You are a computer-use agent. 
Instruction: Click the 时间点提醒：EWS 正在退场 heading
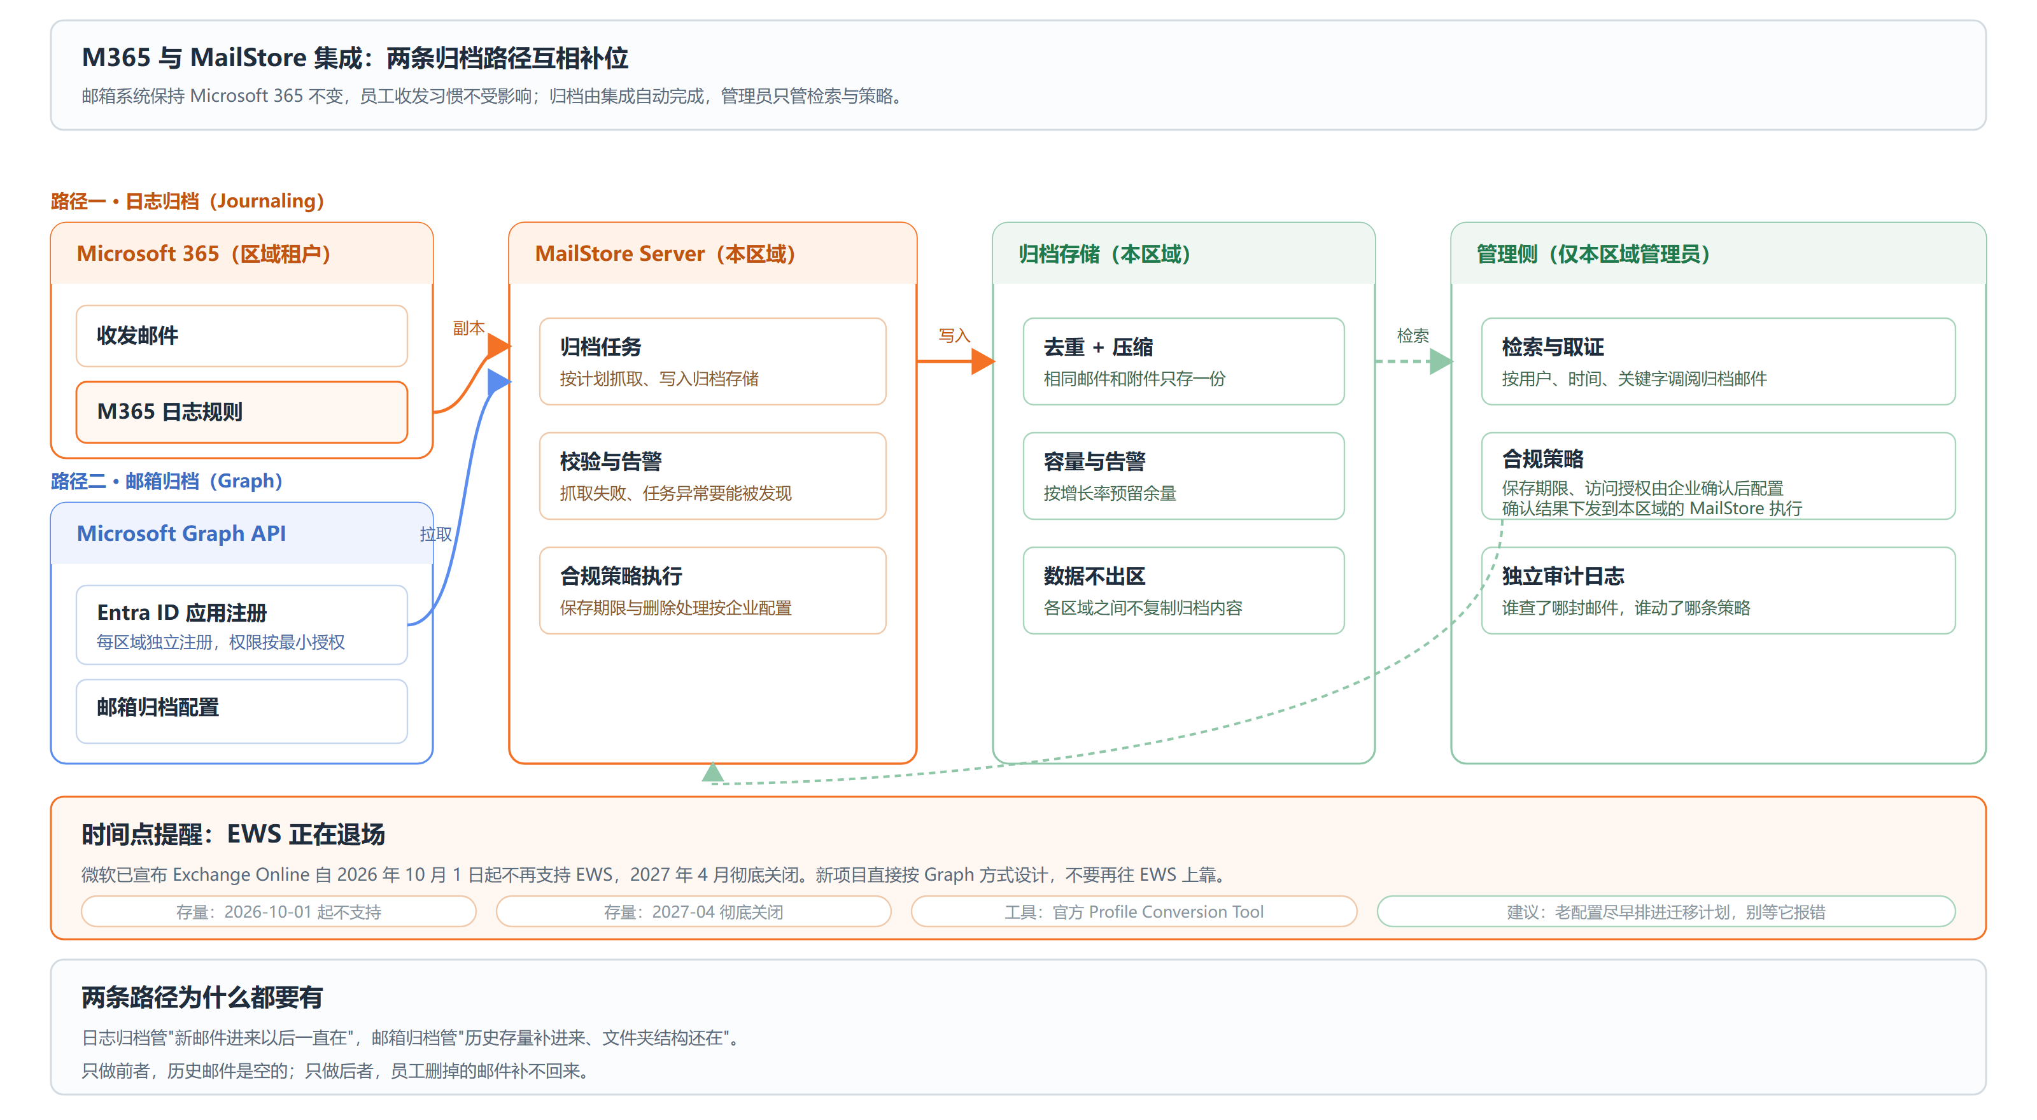pyautogui.click(x=233, y=834)
